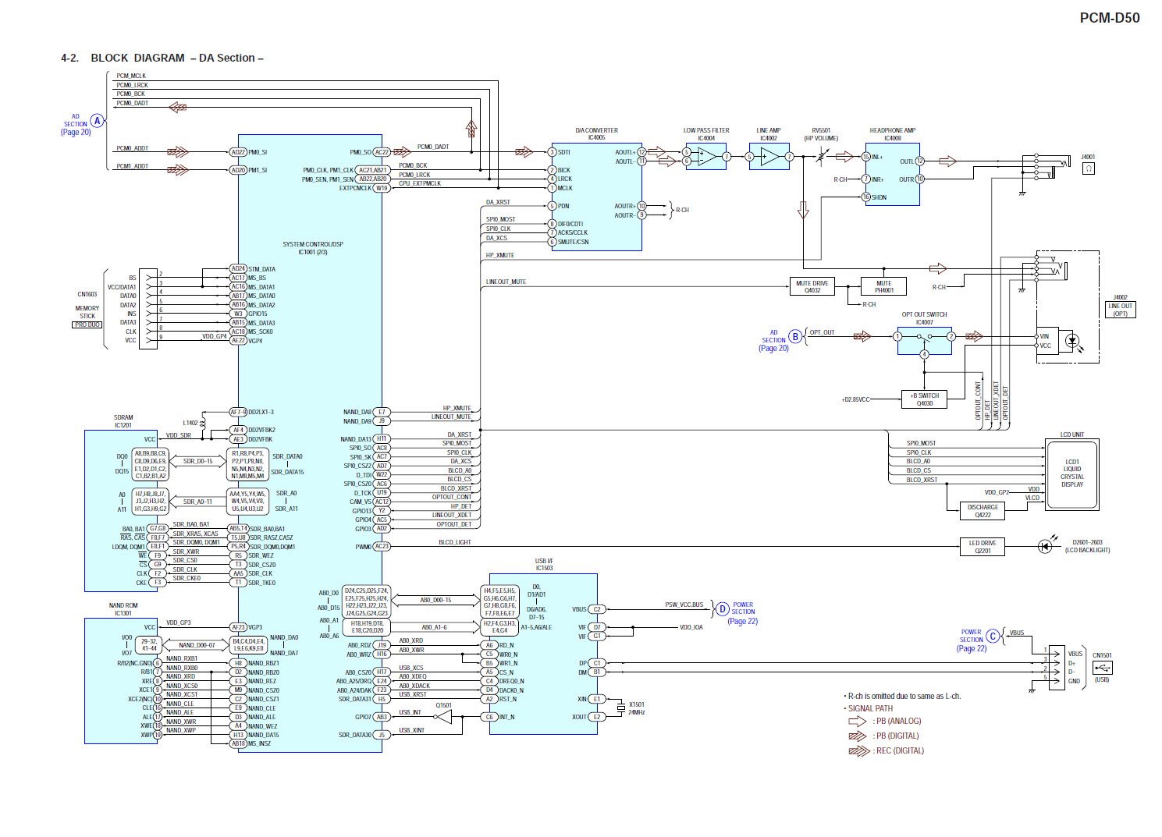The height and width of the screenshot is (837, 1162).
Task: Open the Page 22 link under connector C
Action: point(972,649)
